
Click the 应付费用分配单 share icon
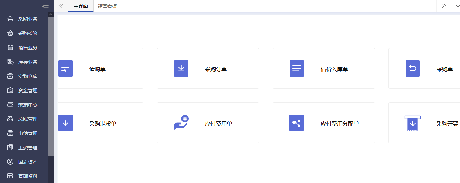coord(296,123)
